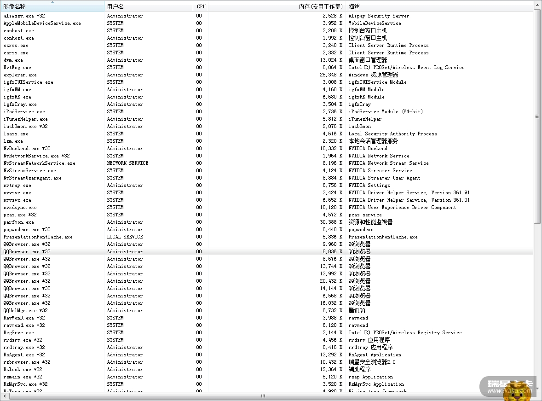The image size is (542, 401).
Task: Select the igfxEM.exe process
Action: 267,90
